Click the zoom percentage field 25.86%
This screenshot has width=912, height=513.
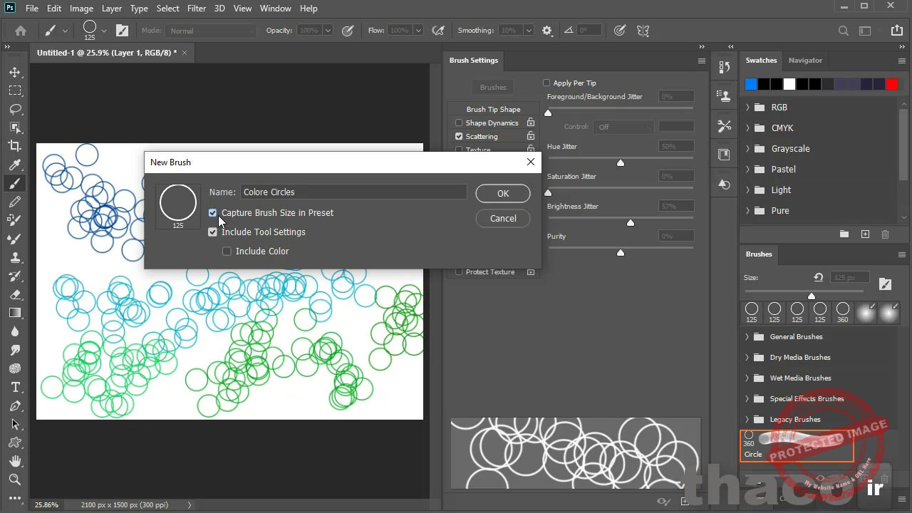point(46,504)
